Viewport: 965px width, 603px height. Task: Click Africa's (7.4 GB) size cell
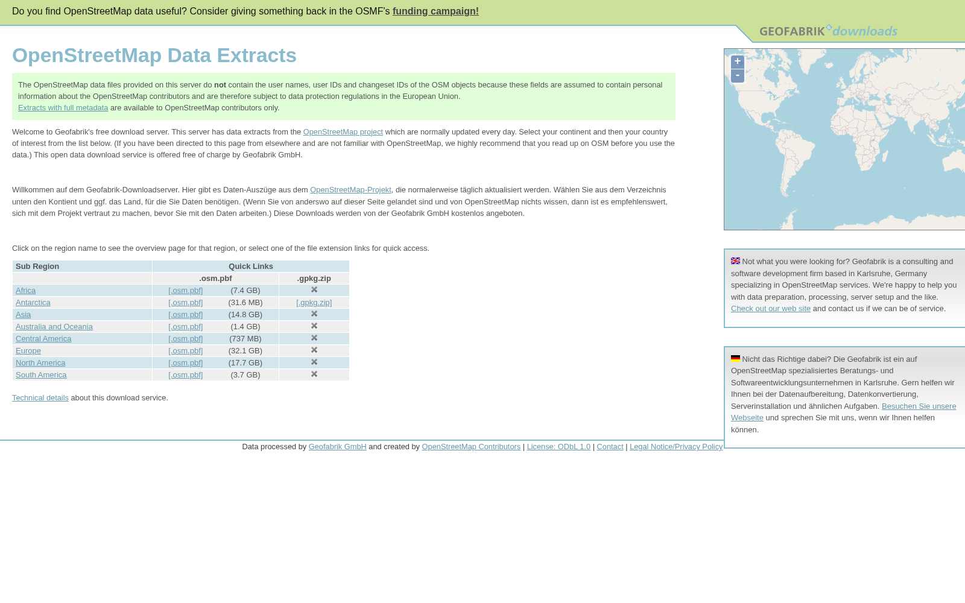[x=245, y=291]
